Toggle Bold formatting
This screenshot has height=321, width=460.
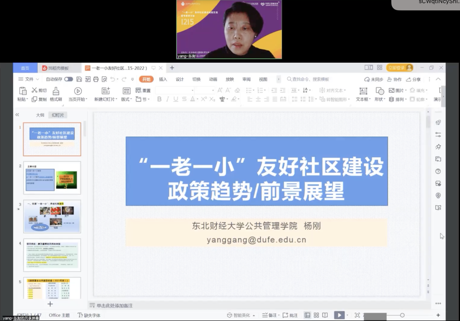[159, 99]
